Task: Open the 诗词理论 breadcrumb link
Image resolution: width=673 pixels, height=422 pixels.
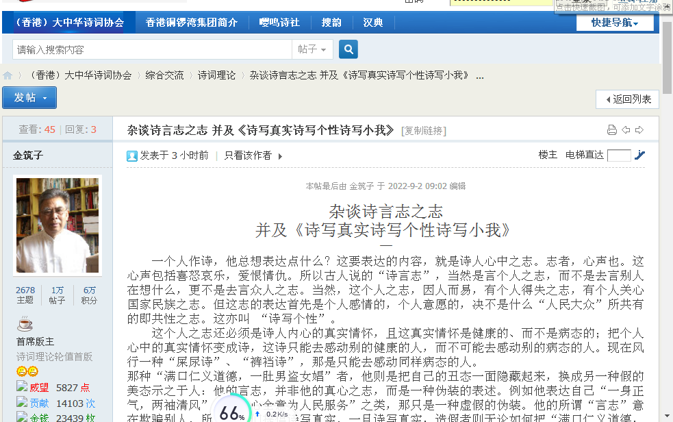Action: coord(216,75)
